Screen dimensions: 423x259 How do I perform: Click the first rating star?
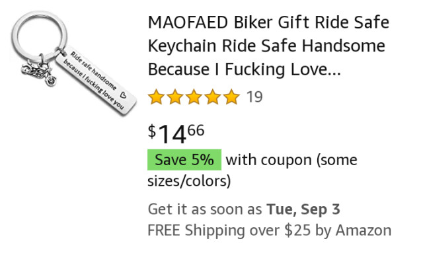coord(156,97)
